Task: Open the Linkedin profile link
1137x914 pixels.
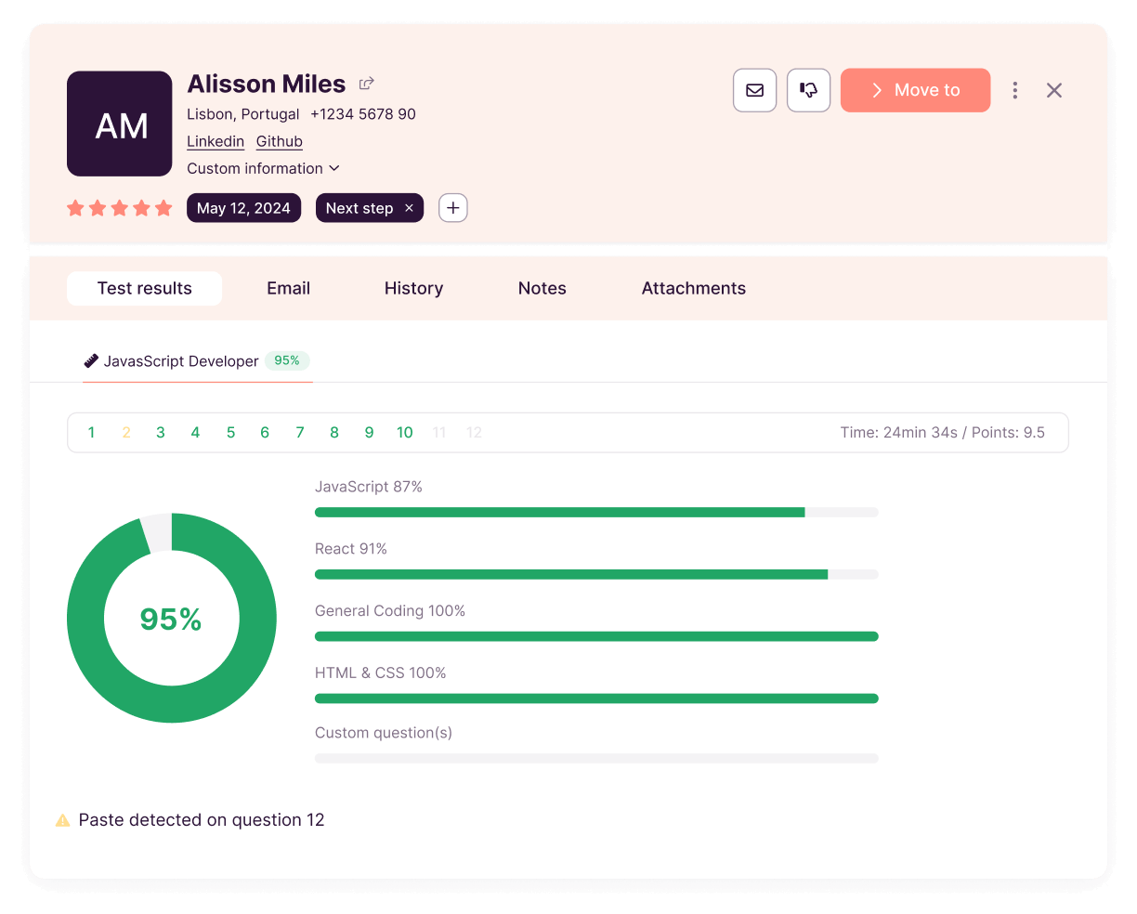Action: point(216,141)
